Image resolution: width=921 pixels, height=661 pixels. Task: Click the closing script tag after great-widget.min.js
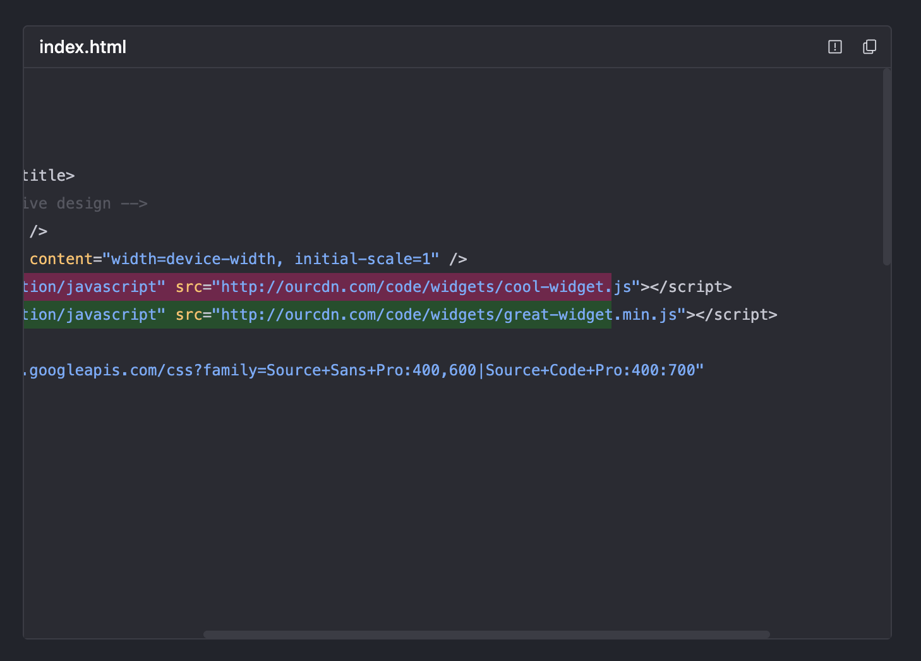point(736,315)
